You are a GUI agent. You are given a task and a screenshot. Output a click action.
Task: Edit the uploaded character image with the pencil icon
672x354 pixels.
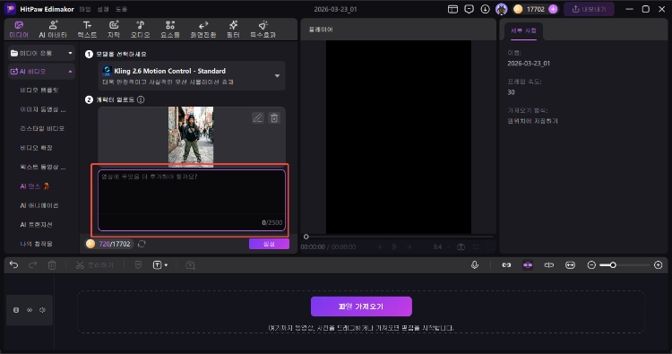point(257,118)
